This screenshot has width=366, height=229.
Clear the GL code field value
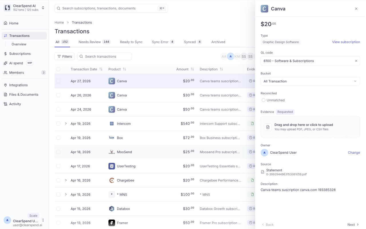(x=356, y=61)
